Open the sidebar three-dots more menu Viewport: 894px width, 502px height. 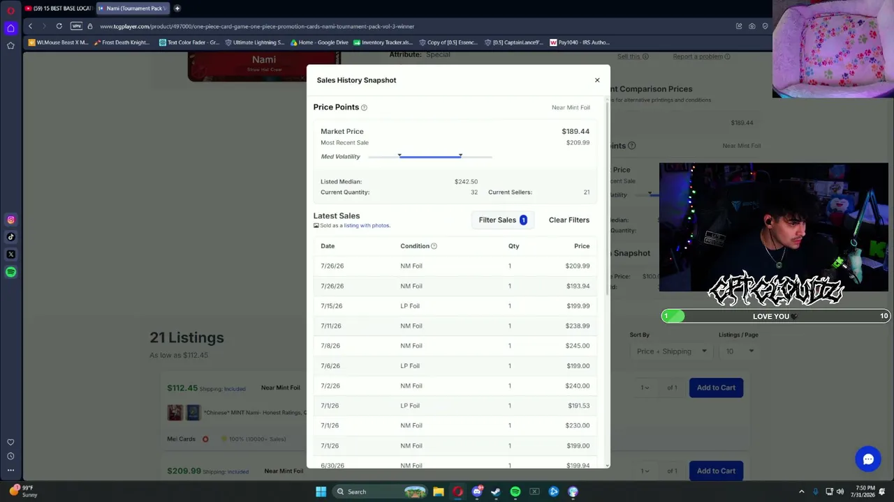point(10,471)
